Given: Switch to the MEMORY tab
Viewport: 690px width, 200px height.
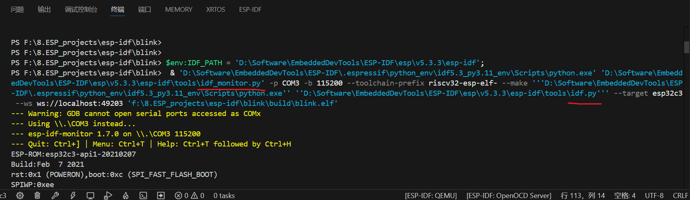Looking at the screenshot, I should point(179,9).
